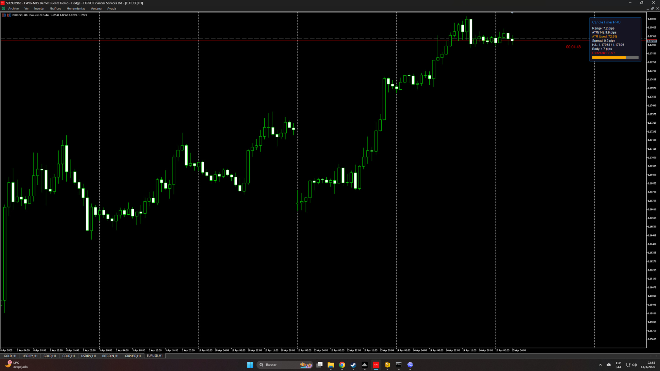Switch to the GBPUSD,H1 chart tab
The image size is (660, 371).
click(x=133, y=356)
